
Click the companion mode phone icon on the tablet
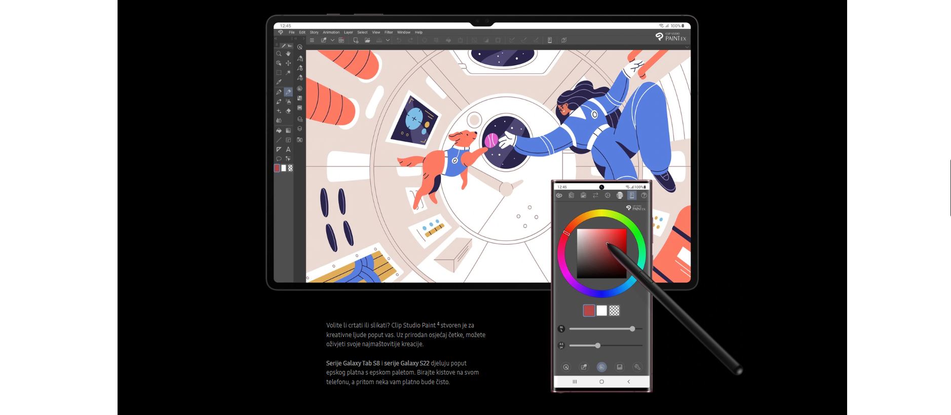tap(550, 40)
